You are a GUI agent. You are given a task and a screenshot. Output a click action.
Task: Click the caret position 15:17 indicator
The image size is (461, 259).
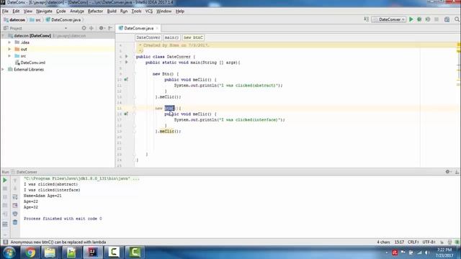pos(399,242)
